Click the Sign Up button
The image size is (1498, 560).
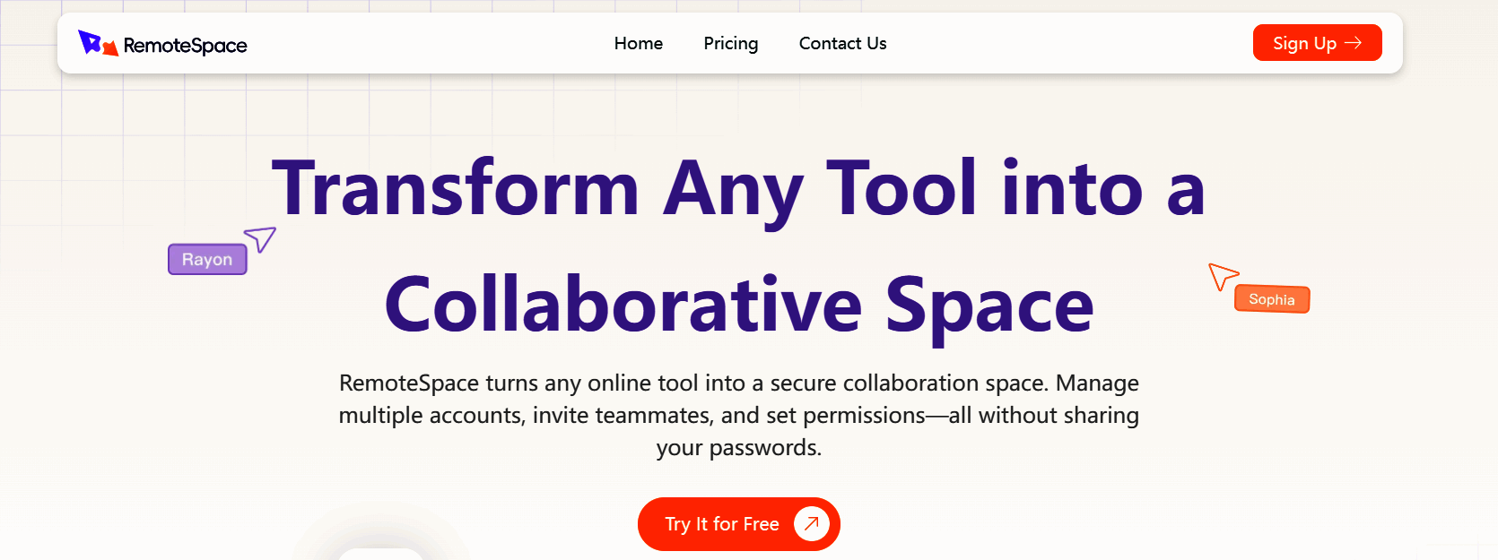pyautogui.click(x=1317, y=43)
